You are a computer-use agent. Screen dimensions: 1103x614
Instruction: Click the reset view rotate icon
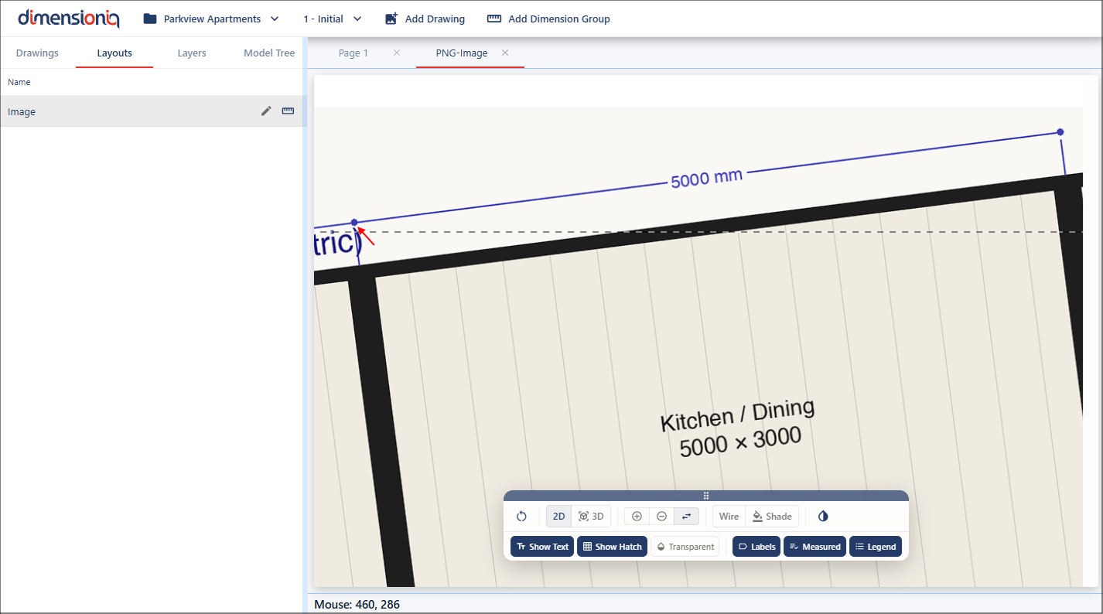click(x=521, y=517)
